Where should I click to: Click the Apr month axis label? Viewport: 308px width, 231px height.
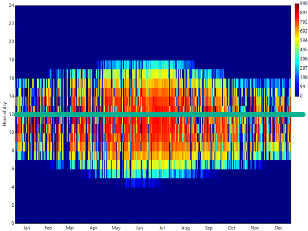click(x=94, y=227)
